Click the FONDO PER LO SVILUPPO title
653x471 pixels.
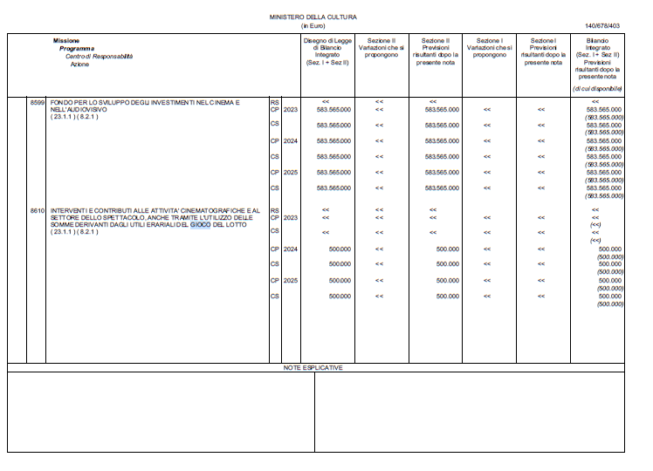point(145,106)
